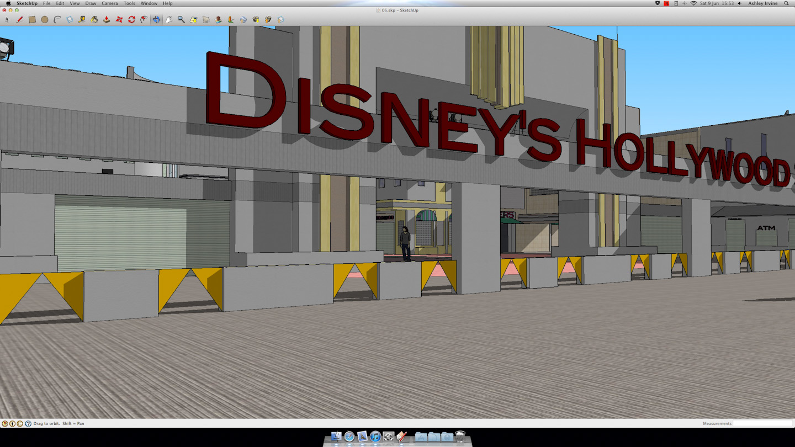Viewport: 795px width, 447px height.
Task: Open the Camera menu
Action: point(109,3)
